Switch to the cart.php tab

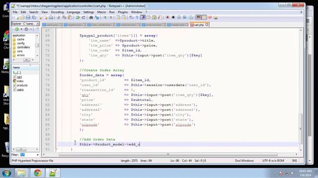[x=199, y=25]
